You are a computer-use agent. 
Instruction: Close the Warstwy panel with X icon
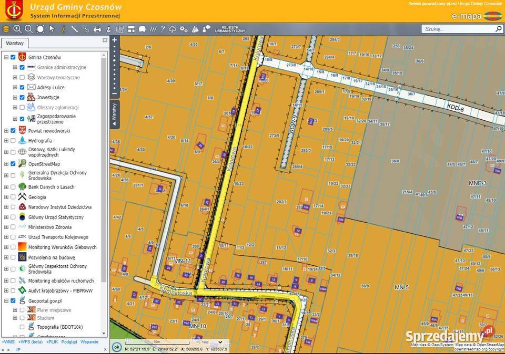tap(105, 40)
